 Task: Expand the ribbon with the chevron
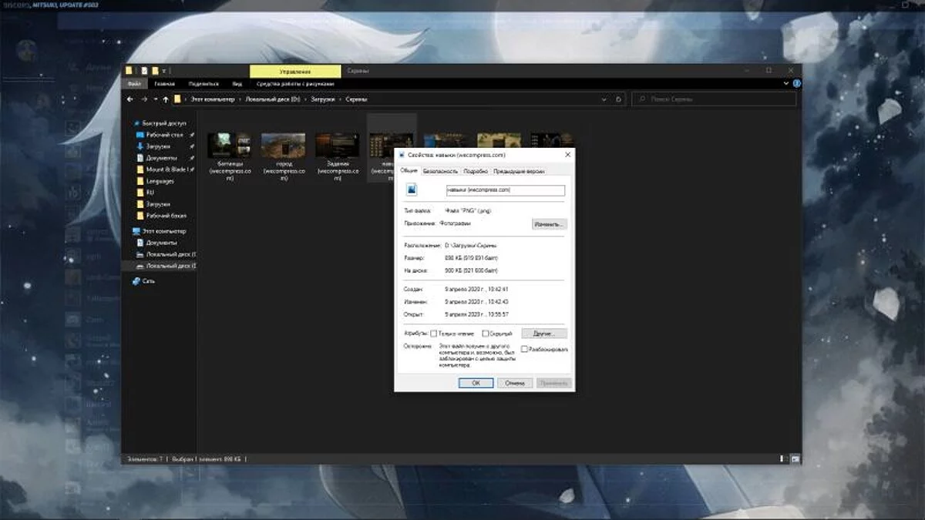[787, 83]
